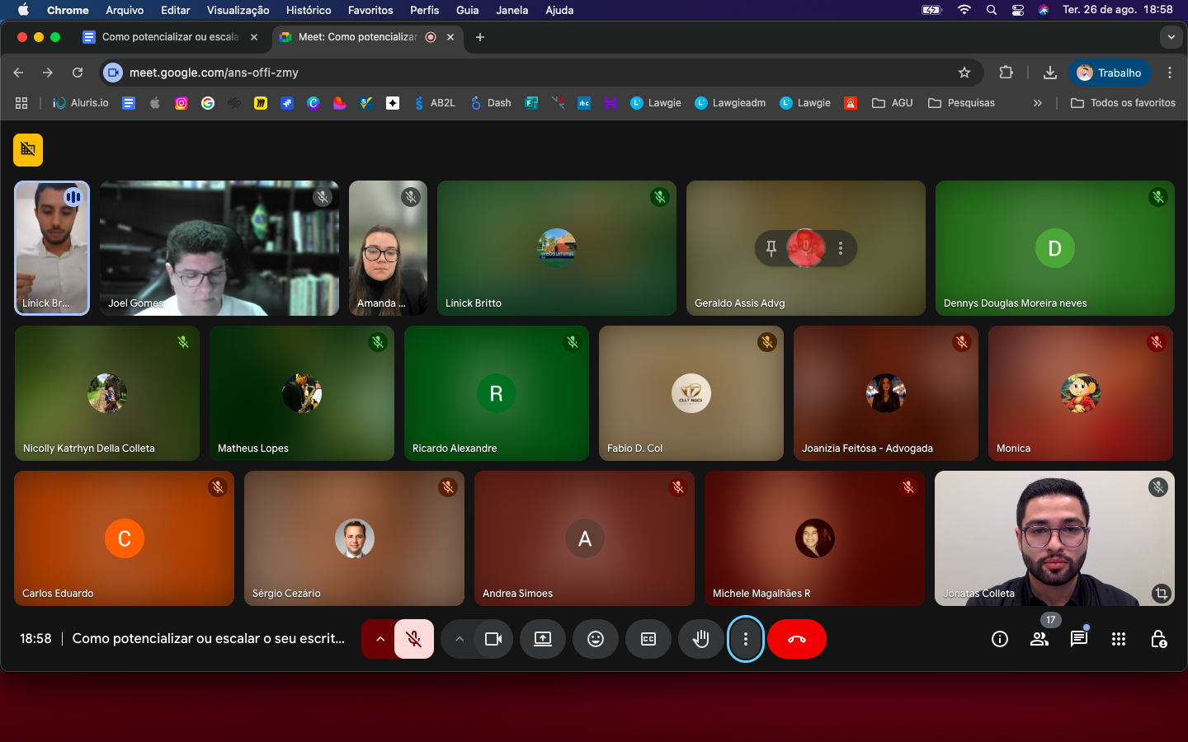Toggle the camera off

click(493, 639)
